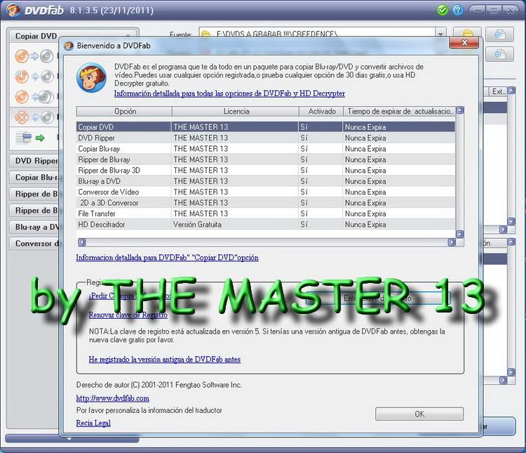Image resolution: width=526 pixels, height=453 pixels.
Task: Select the Blu-ray a DVD table row
Action: tap(266, 181)
